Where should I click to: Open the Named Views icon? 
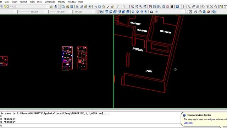[x=101, y=12]
